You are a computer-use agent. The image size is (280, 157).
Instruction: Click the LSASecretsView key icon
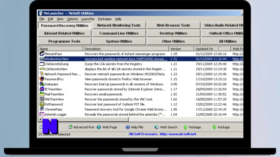click(x=42, y=69)
